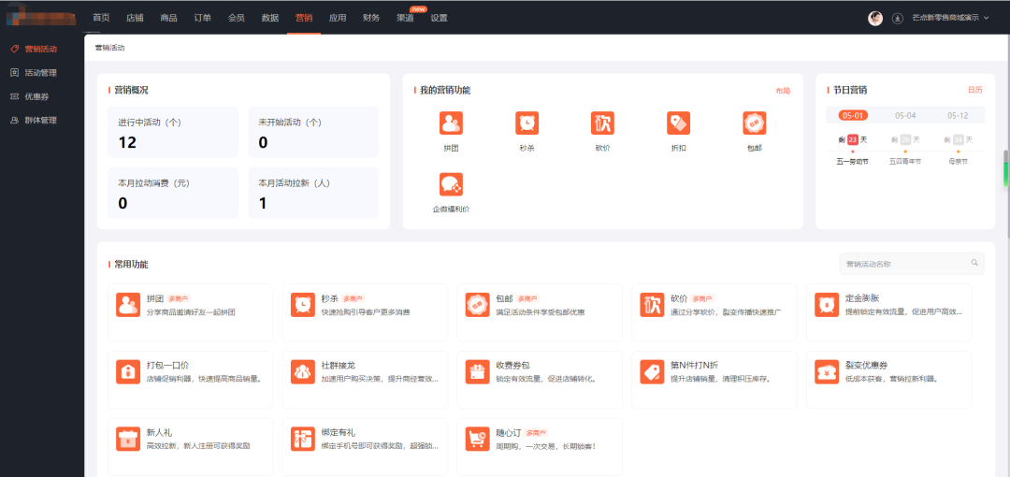Image resolution: width=1010 pixels, height=477 pixels.
Task: Open the 秒杀 icon in 我的营销功能
Action: point(527,123)
